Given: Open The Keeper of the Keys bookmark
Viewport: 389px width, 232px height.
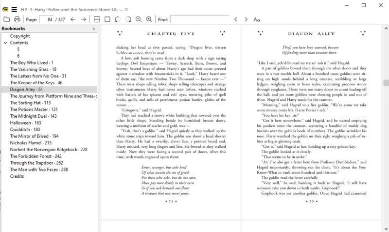Looking at the screenshot, I should pos(36,82).
